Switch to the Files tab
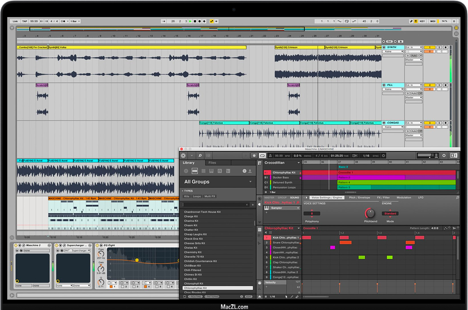 [x=212, y=163]
